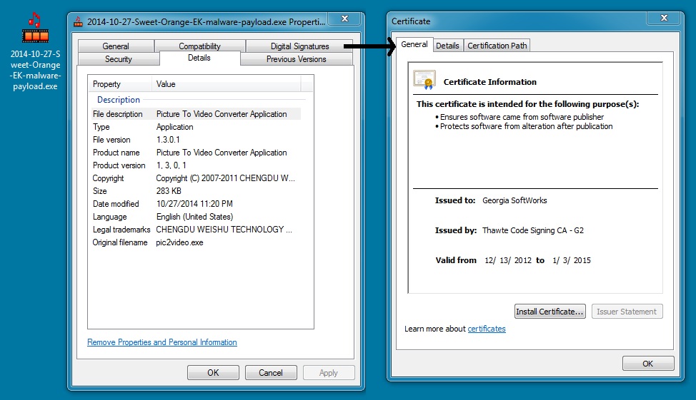Click the valid-from date 12/13/2012
Screen dimensions: 696x400
pyautogui.click(x=508, y=260)
